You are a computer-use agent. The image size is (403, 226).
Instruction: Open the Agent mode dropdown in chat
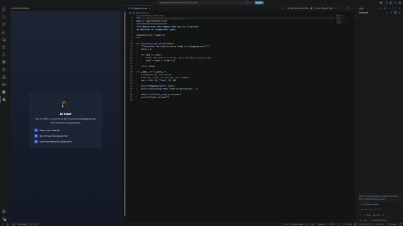pos(367,215)
